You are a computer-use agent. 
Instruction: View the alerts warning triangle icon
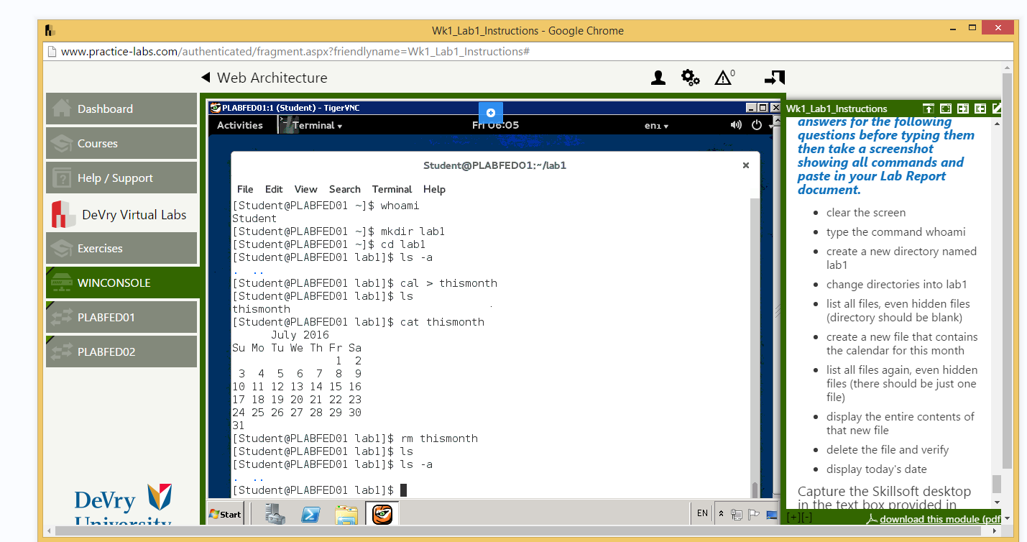(723, 78)
